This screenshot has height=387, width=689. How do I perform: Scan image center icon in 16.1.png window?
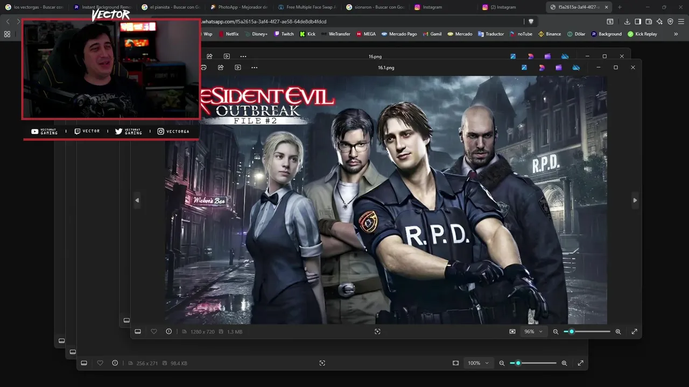(x=377, y=332)
